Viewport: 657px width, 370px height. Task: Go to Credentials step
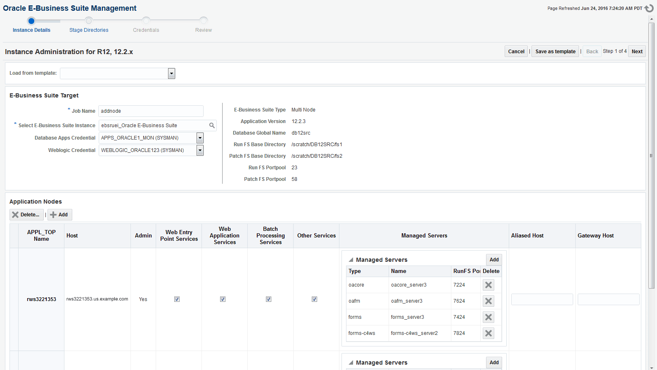tap(146, 30)
